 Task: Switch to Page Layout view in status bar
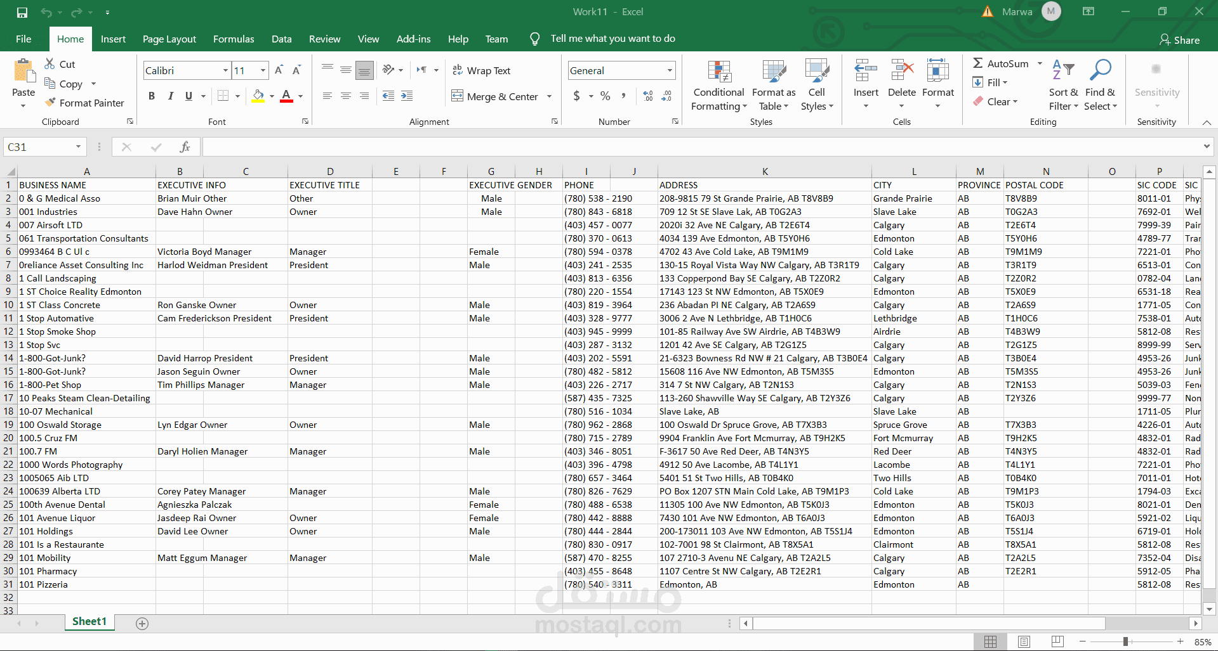pyautogui.click(x=1024, y=641)
